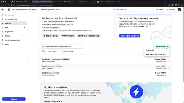Screen dimensions: 184x103
Task: Click the browser extensions puzzle icon
Action: click(179, 5)
